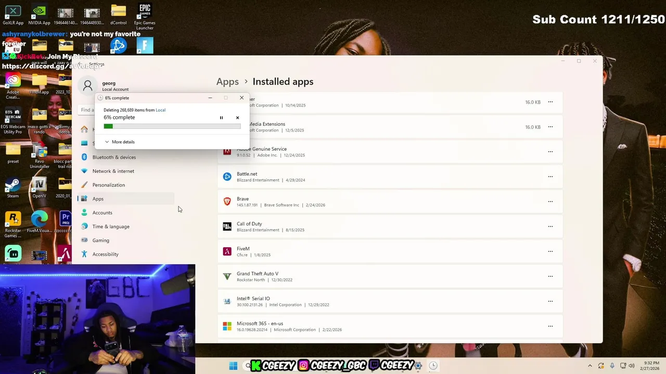The height and width of the screenshot is (374, 666).
Task: Open three-dot menu for Brave
Action: (x=550, y=202)
